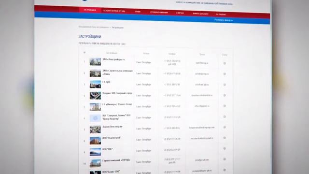The image size is (309, 174).
Task: Click brick building thumbnail in row 8
Action: click(x=95, y=141)
